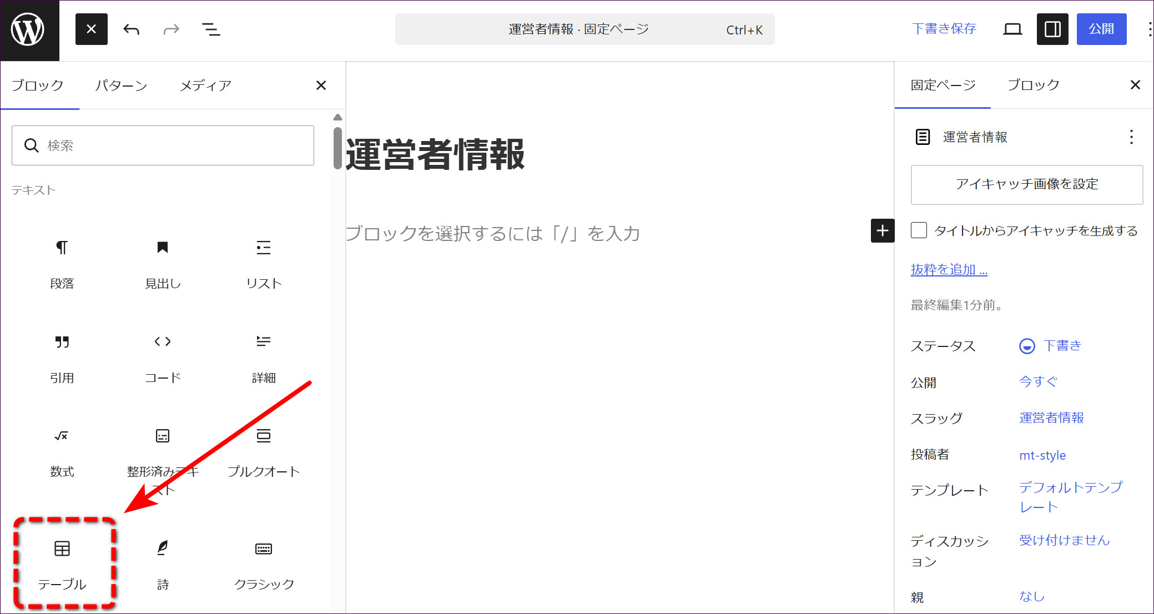Insert a 引用 quote block
1154x614 pixels.
tap(62, 359)
